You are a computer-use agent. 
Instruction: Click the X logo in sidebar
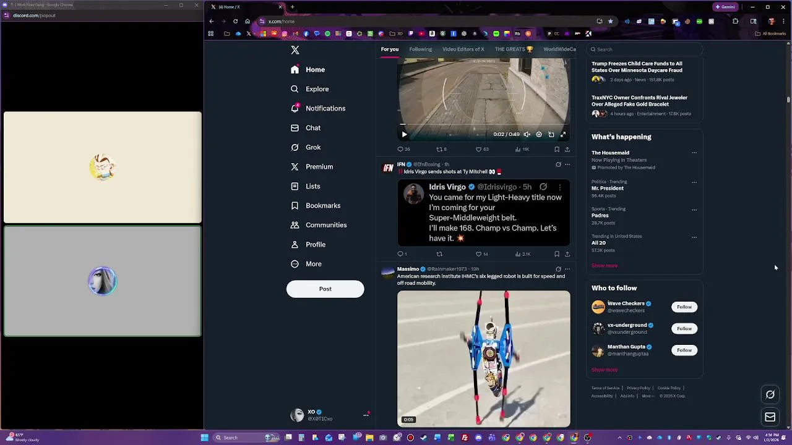coord(295,50)
